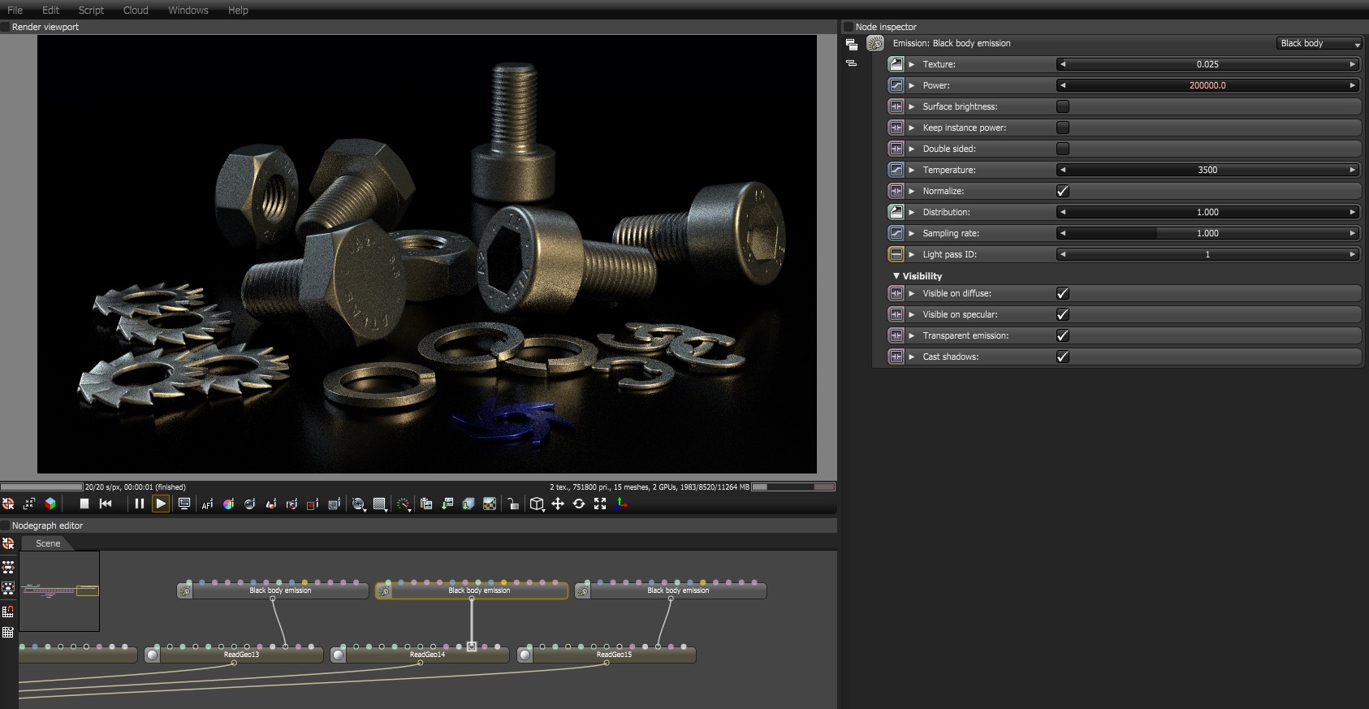1369x709 pixels.
Task: Open the File menu
Action: (x=15, y=10)
